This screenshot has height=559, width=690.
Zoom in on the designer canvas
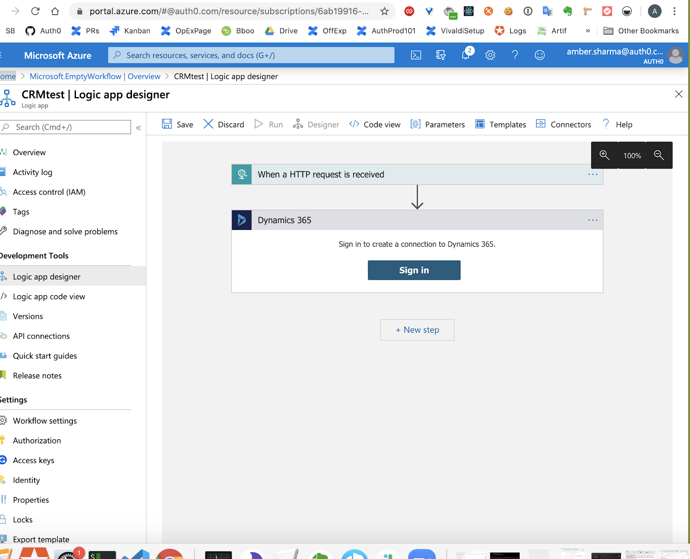tap(605, 155)
